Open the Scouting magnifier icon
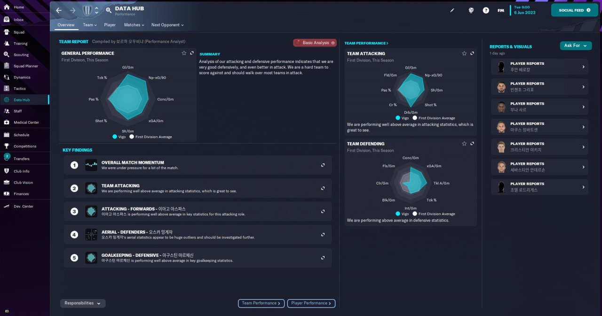Image resolution: width=602 pixels, height=316 pixels. [x=7, y=54]
